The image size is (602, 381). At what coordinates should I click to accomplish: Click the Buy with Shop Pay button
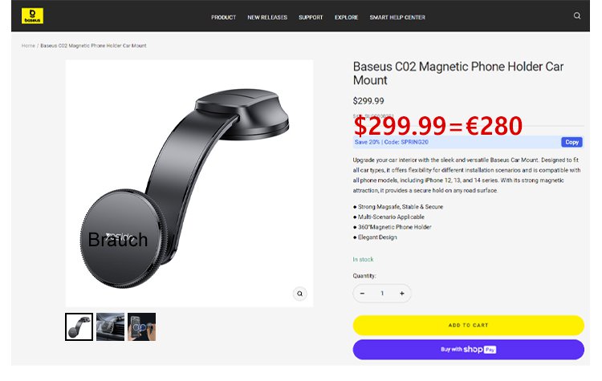(468, 350)
